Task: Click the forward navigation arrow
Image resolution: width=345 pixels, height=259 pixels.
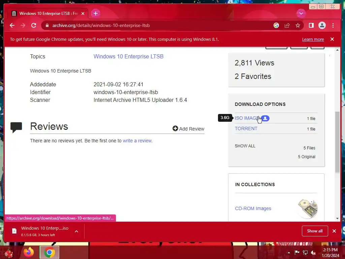Action: [x=23, y=25]
